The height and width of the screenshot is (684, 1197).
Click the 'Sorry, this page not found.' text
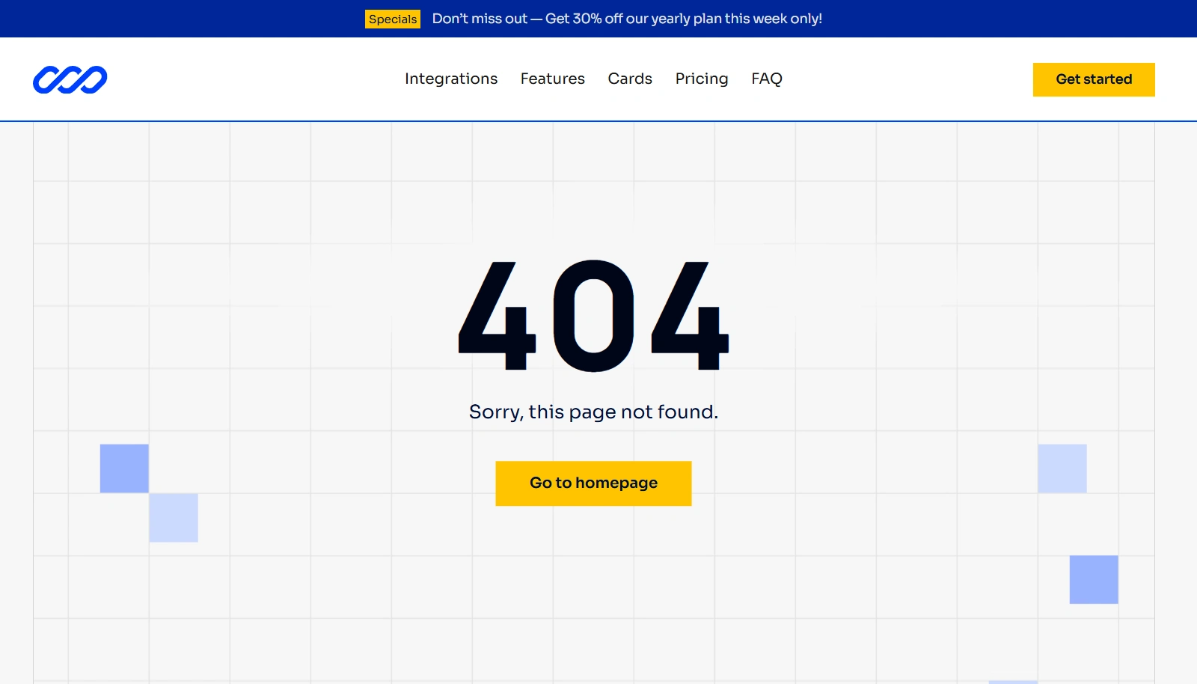[593, 412]
